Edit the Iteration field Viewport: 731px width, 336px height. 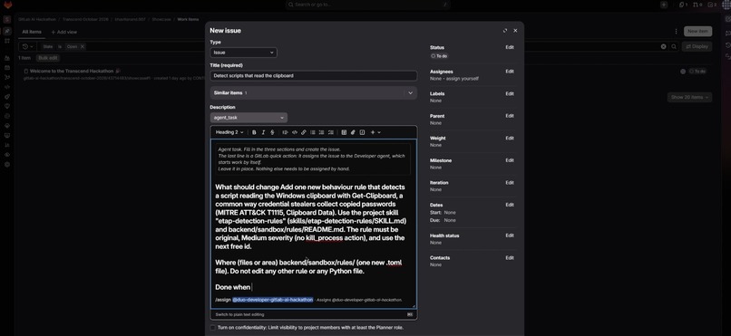point(510,182)
